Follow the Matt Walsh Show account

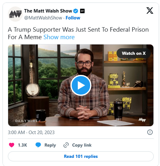[x=73, y=18]
